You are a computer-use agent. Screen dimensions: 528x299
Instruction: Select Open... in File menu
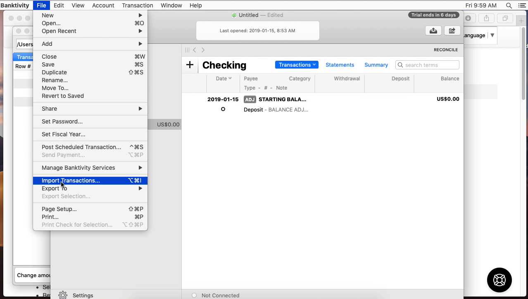[x=90, y=23]
